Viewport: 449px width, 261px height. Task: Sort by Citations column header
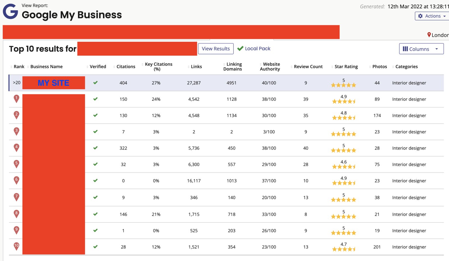click(x=126, y=67)
